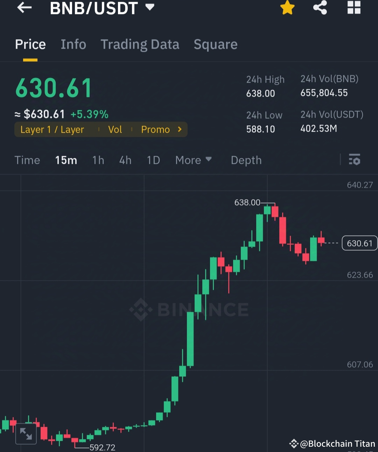378x452 pixels.
Task: Select the 4h candle interval
Action: pyautogui.click(x=125, y=160)
